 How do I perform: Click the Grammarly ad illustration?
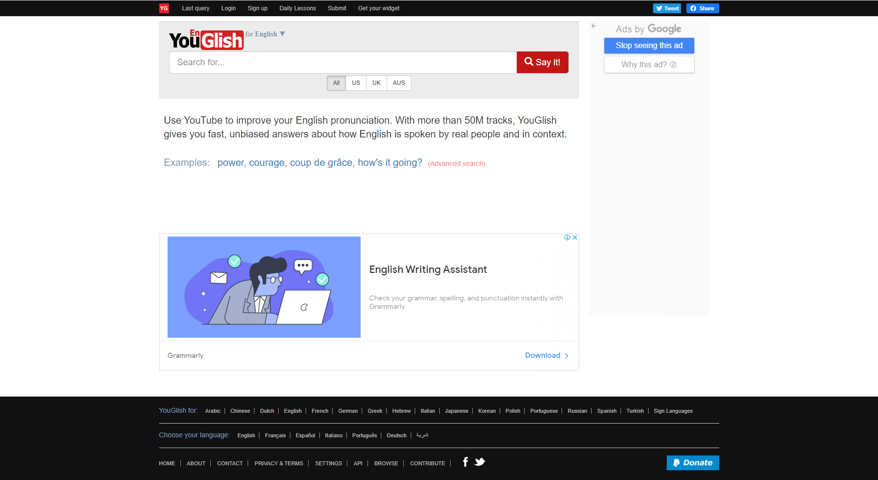[x=264, y=287]
